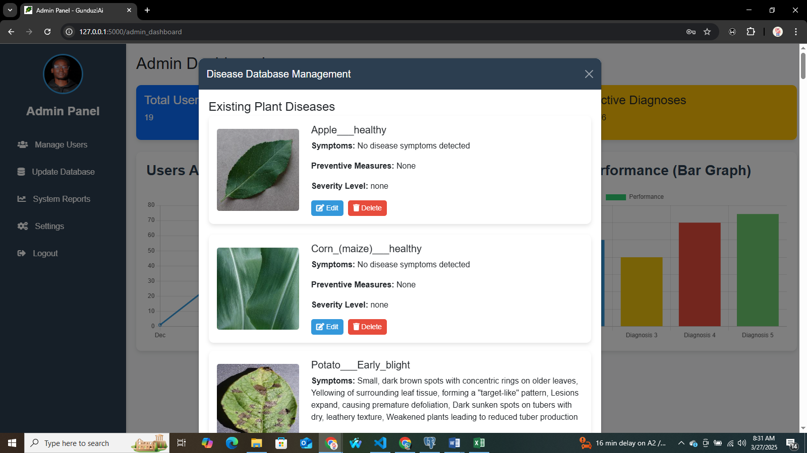
Task: Edit the Corn_(maize)___healthy entry
Action: click(x=327, y=327)
